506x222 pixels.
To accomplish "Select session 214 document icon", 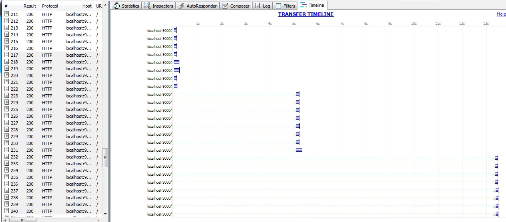I will 6,35.
